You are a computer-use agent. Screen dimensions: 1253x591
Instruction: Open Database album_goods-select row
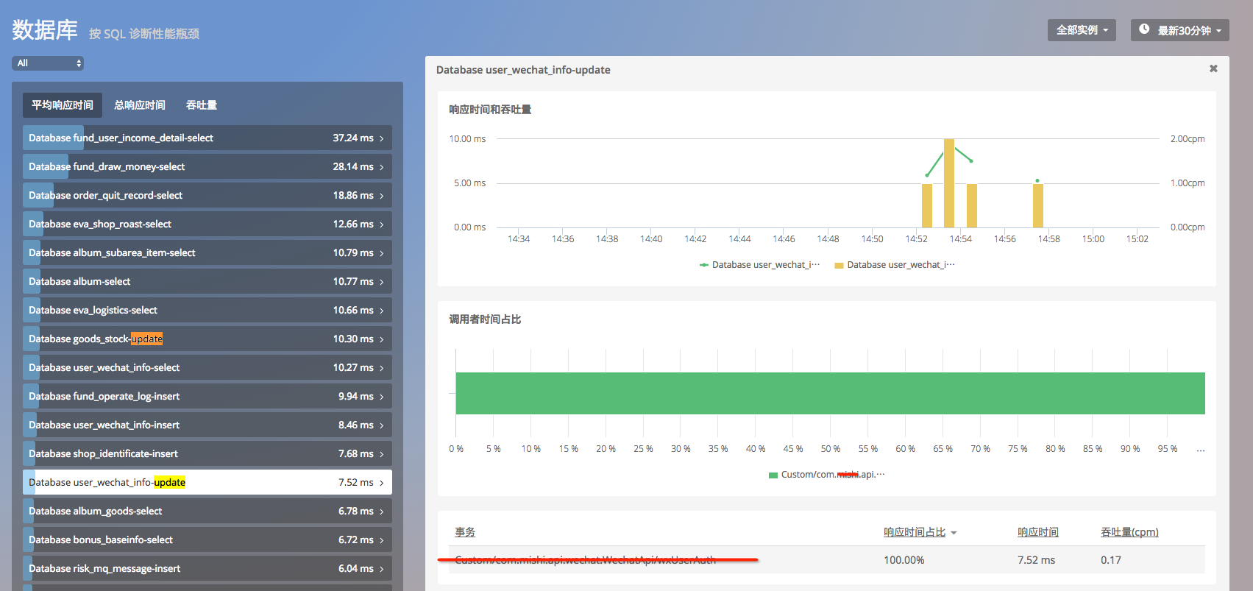207,511
